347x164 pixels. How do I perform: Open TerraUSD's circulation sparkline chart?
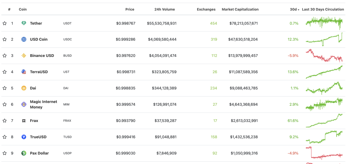[324, 72]
